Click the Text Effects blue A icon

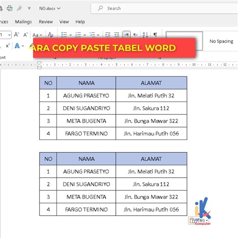point(17,46)
